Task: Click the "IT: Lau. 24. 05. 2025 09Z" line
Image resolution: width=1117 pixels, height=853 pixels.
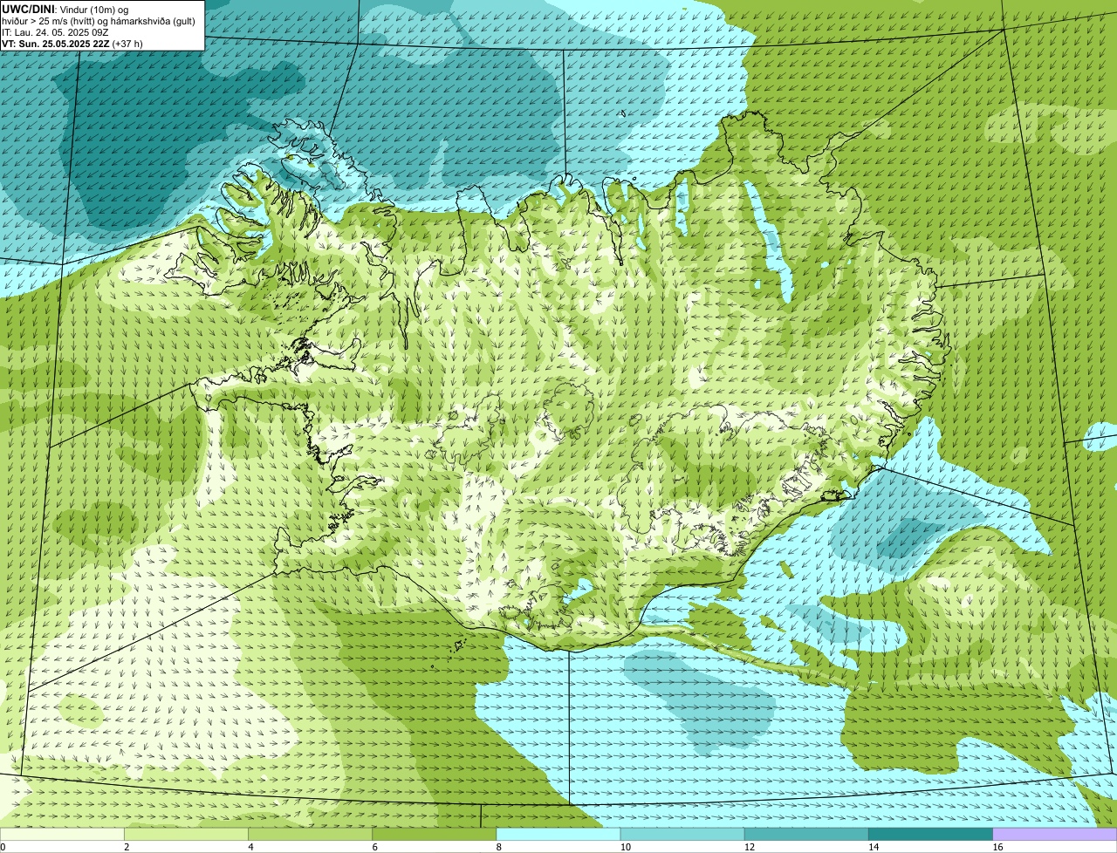Action: 55,31
